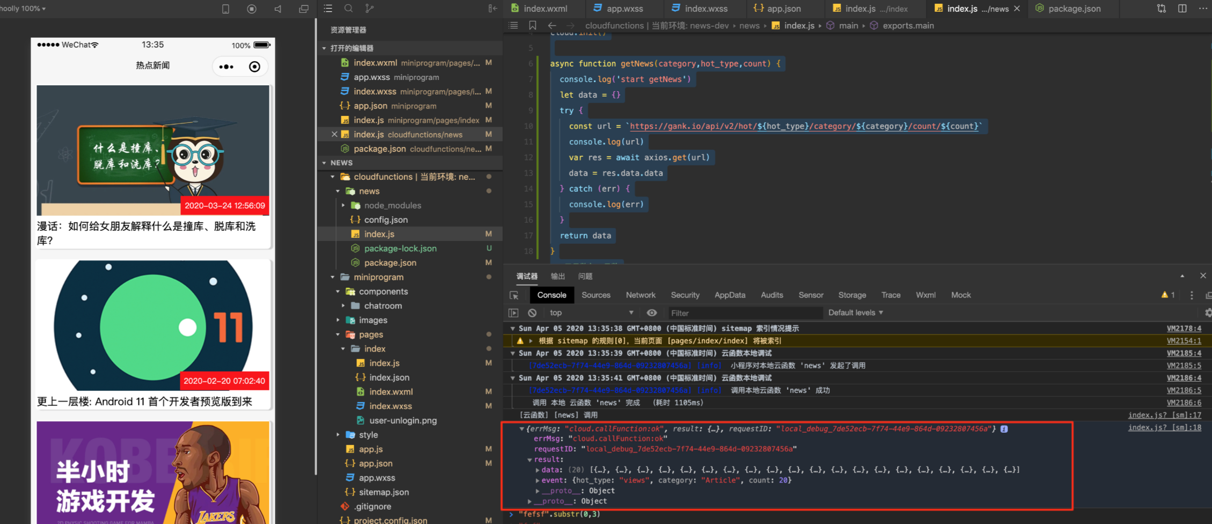Open the app.wxss editor tab
Screen dimensions: 1212x524
[x=624, y=9]
